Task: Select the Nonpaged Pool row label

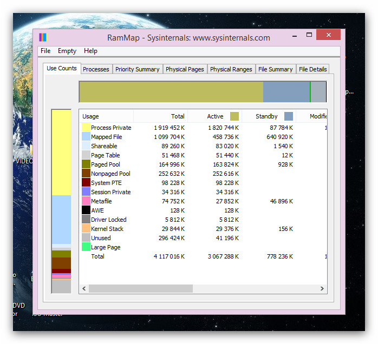Action: (x=110, y=174)
